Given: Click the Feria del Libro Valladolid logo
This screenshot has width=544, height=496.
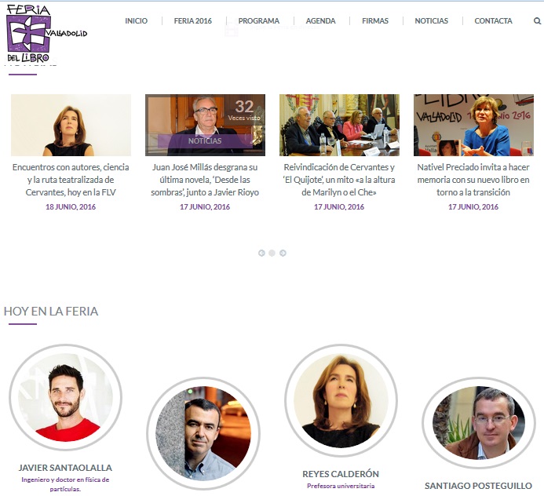Looking at the screenshot, I should [46, 34].
